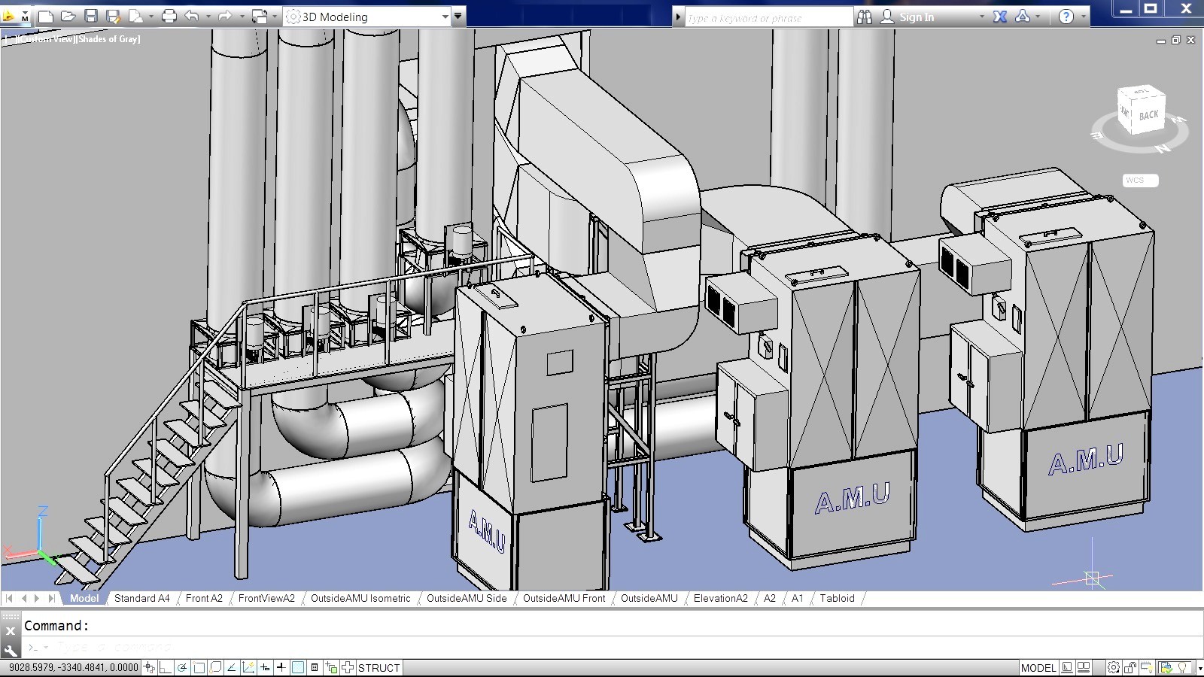
Task: Open a file with the Open folder icon
Action: click(68, 17)
